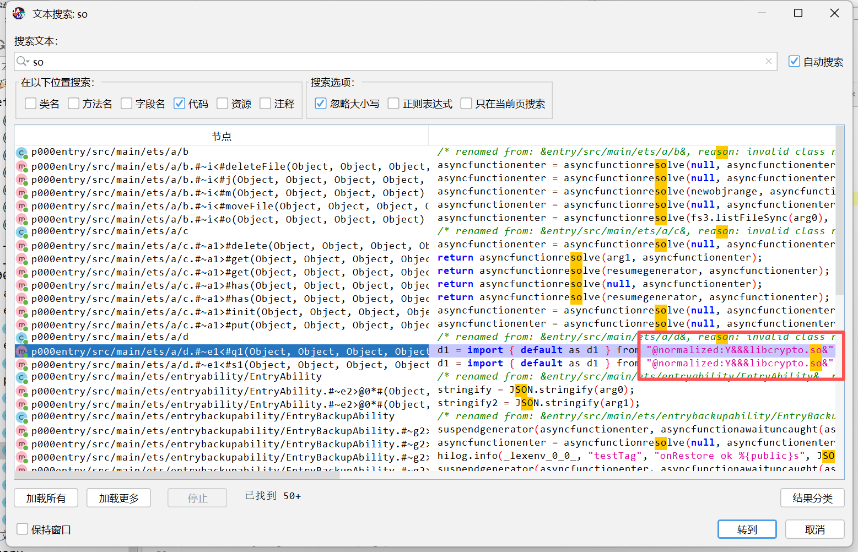Click the method icon beside deleteFile row

tap(22, 166)
